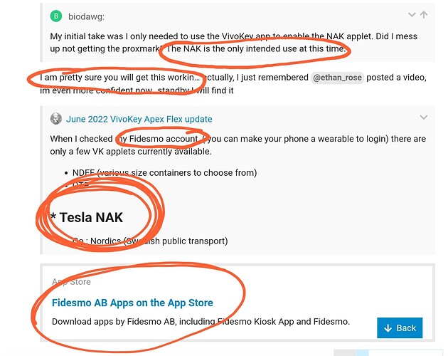Image resolution: width=448 pixels, height=356 pixels.
Task: Expand the Apex Flex update quote
Action: pyautogui.click(x=423, y=117)
